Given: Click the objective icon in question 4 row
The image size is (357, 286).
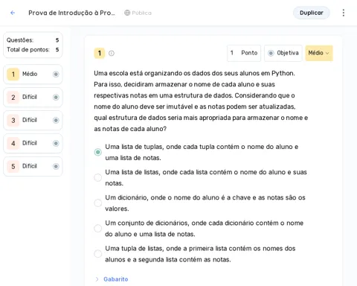Looking at the screenshot, I should (56, 143).
